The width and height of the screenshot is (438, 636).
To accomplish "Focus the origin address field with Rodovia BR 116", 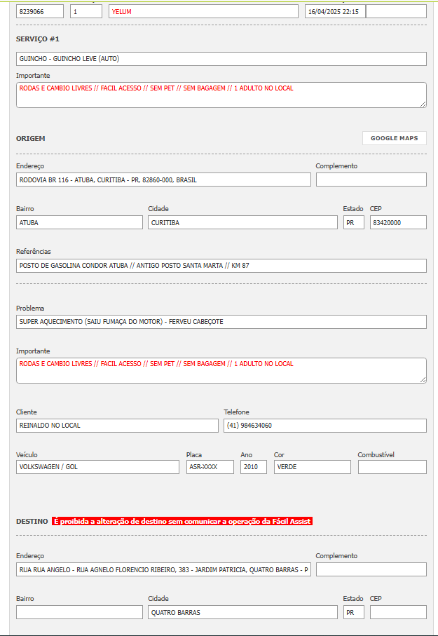I will tap(163, 180).
